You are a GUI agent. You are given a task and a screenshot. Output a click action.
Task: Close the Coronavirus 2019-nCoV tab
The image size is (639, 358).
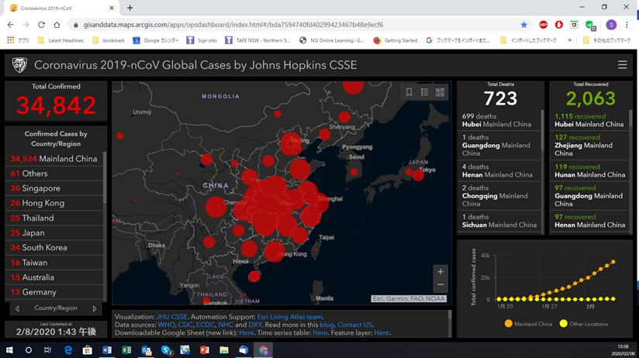click(112, 8)
